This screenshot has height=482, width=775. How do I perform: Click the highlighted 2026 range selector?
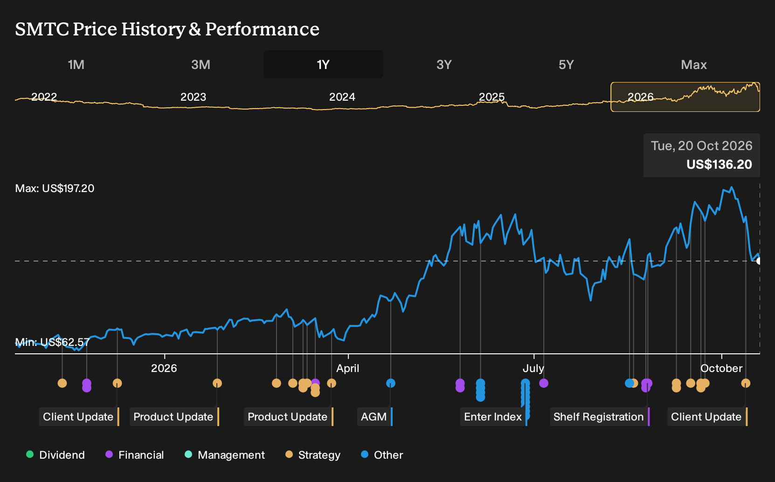pyautogui.click(x=685, y=97)
